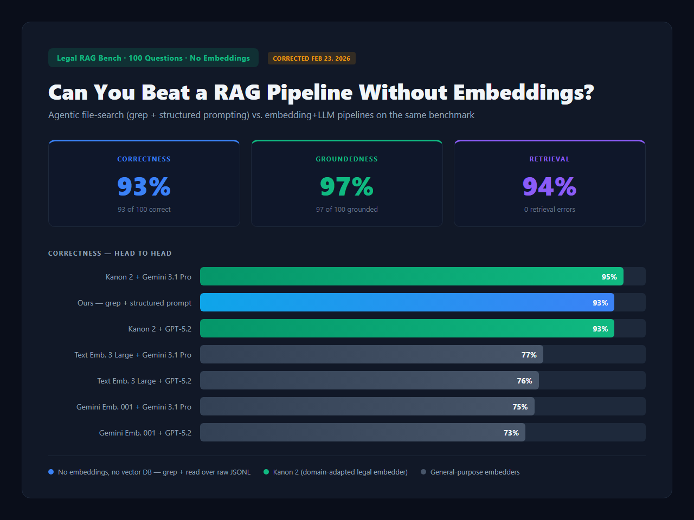Viewport: 694px width, 520px height.
Task: Click the subtitle about agentic file-search
Action: click(x=261, y=115)
